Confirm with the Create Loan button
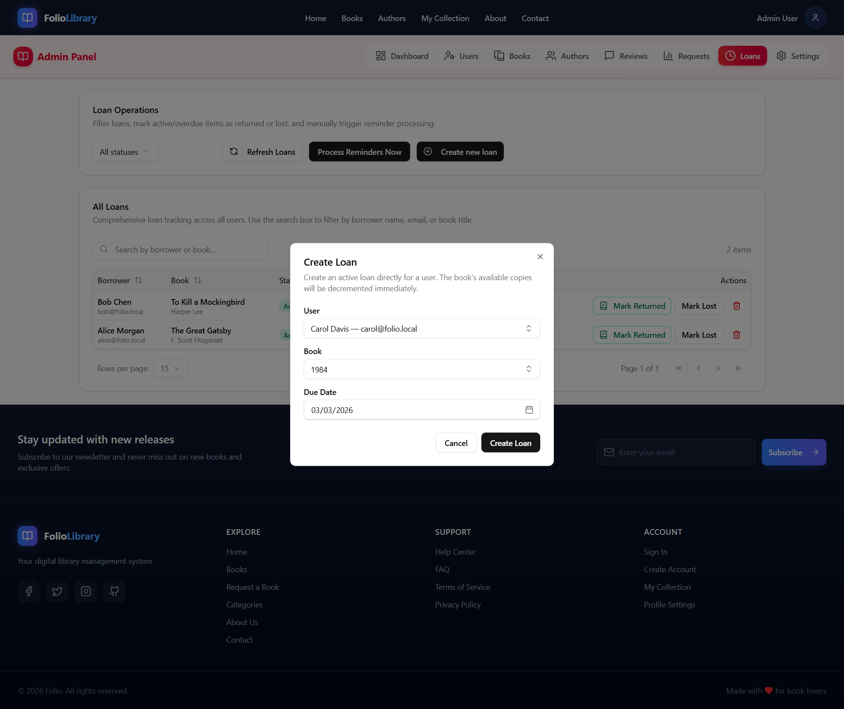Image resolution: width=844 pixels, height=709 pixels. [510, 442]
